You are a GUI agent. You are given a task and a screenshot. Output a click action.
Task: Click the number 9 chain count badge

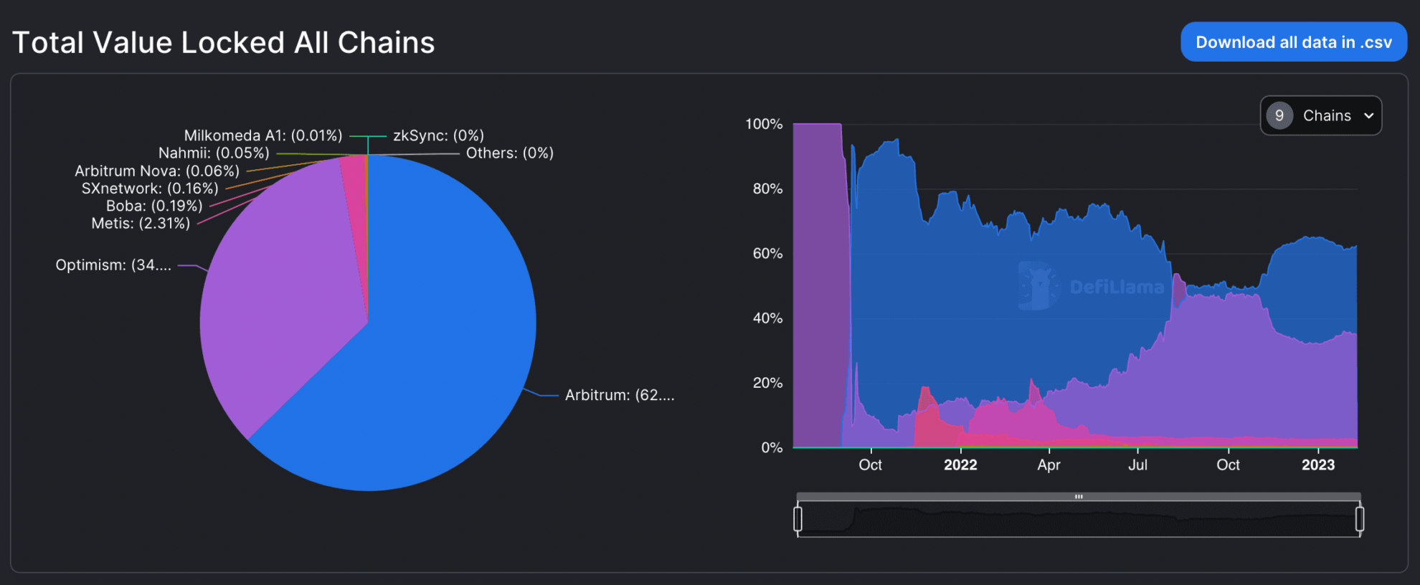point(1279,115)
